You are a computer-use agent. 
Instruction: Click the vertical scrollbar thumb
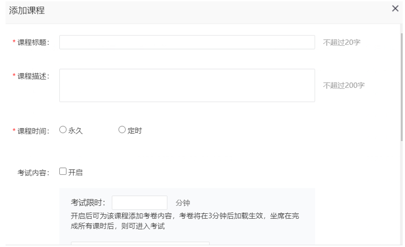pos(401,83)
